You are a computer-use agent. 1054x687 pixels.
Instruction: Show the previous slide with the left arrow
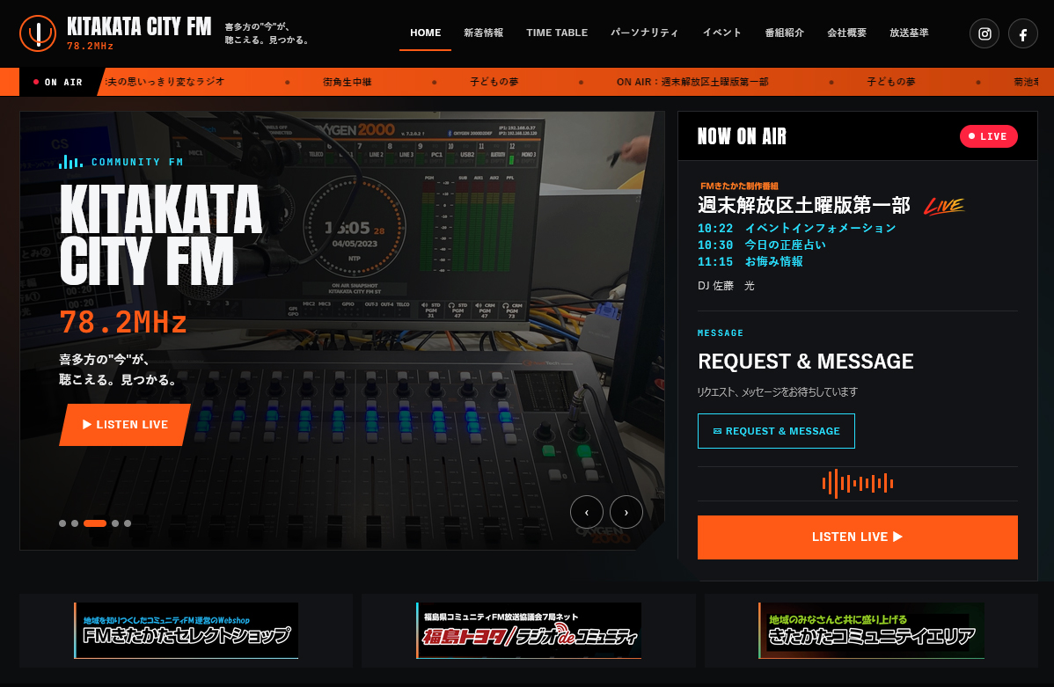pos(586,512)
